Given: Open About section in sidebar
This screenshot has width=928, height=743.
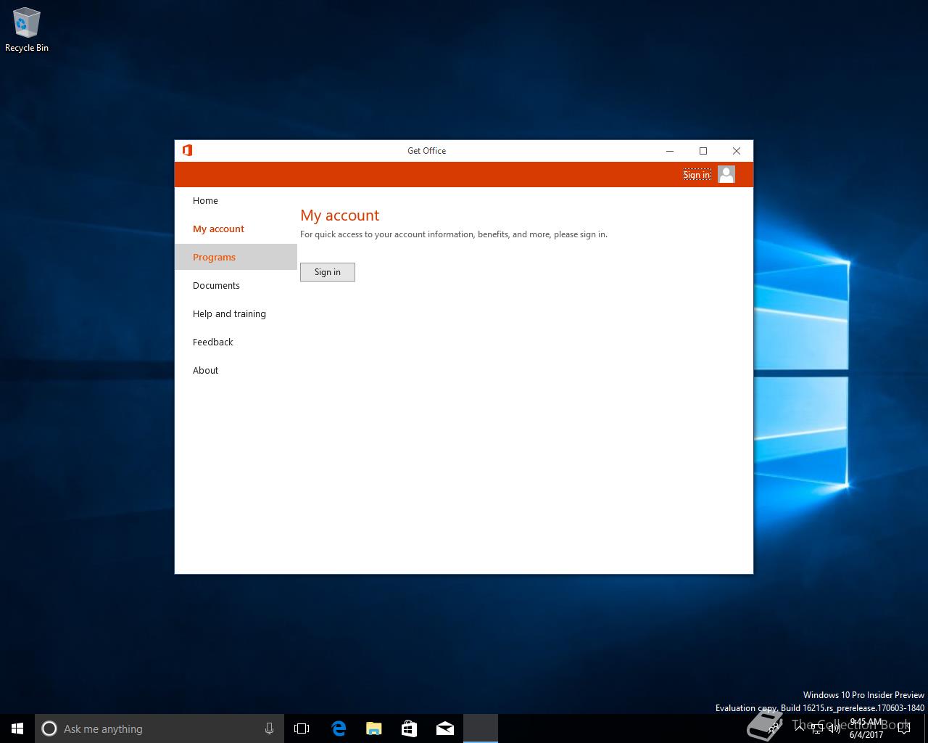Looking at the screenshot, I should click(x=236, y=370).
